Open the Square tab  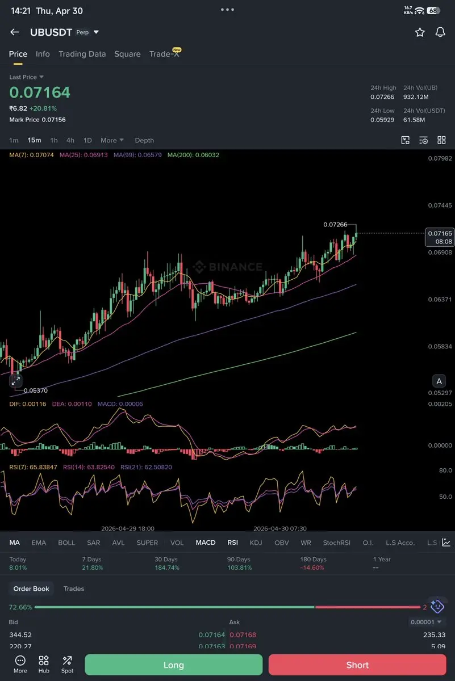point(127,54)
